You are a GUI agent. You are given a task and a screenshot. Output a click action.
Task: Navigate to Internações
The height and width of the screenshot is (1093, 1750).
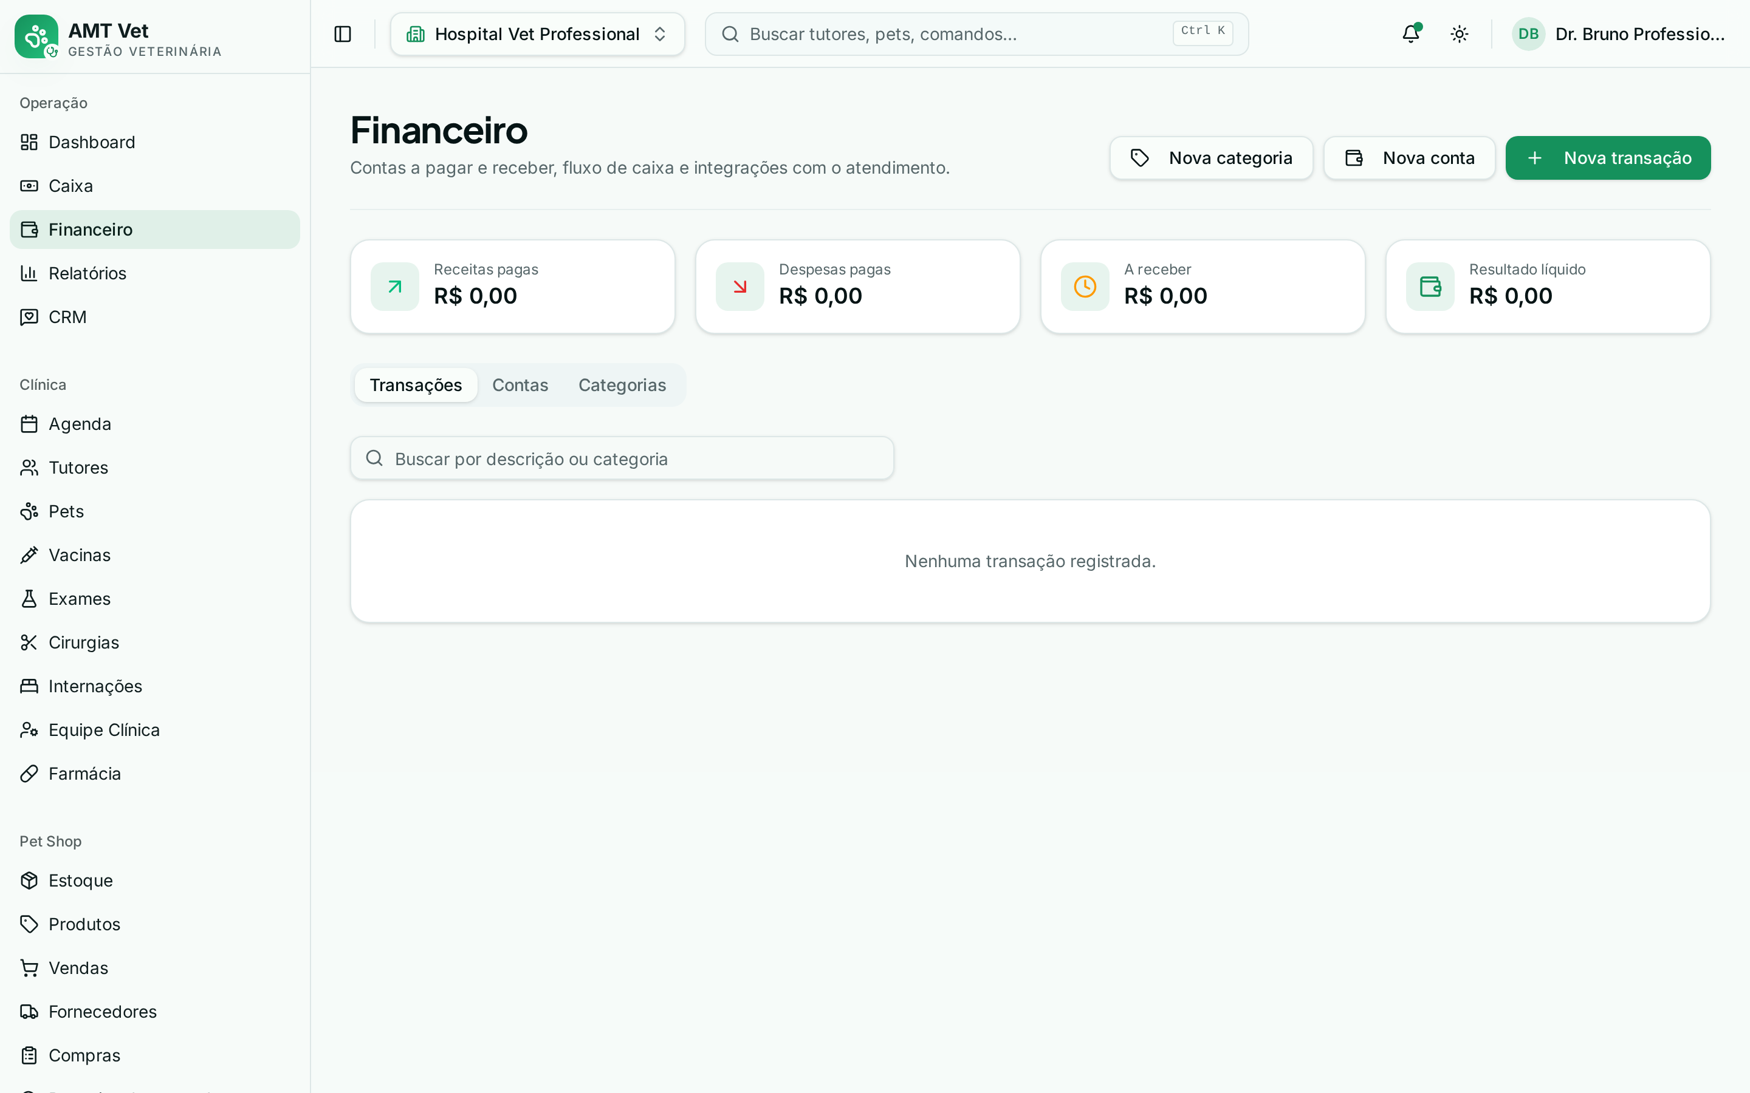tap(155, 687)
